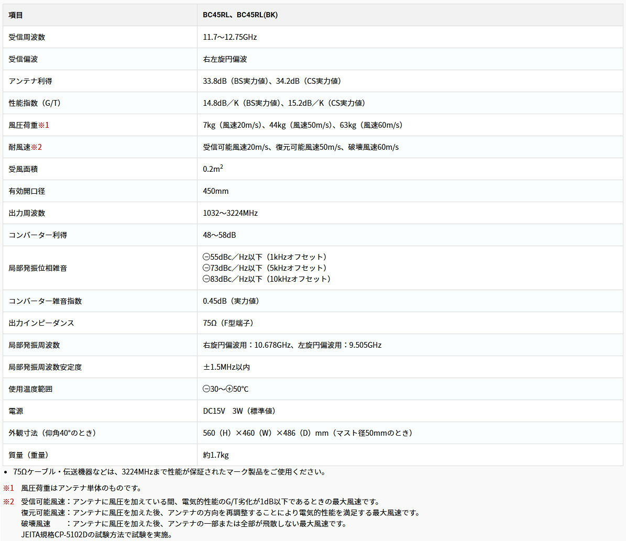Image resolution: width=626 pixels, height=541 pixels.
Task: Select the value "450mm"
Action: click(216, 191)
